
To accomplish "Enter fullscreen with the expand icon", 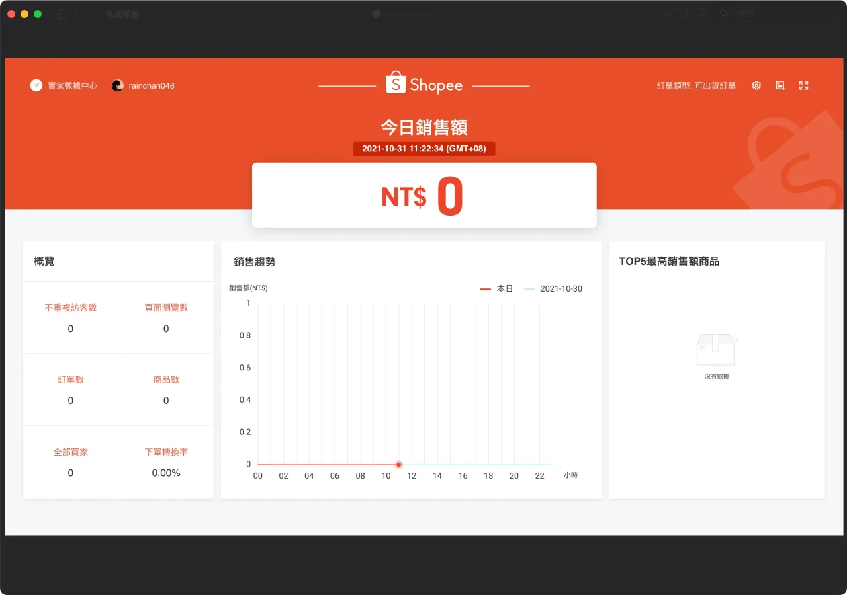I will [803, 85].
